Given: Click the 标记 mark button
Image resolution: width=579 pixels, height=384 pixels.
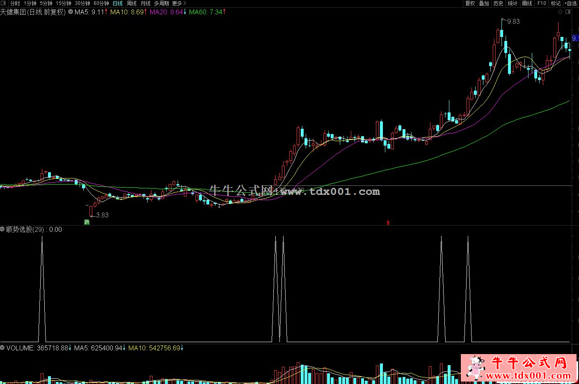Looking at the screenshot, I should tap(556, 3).
